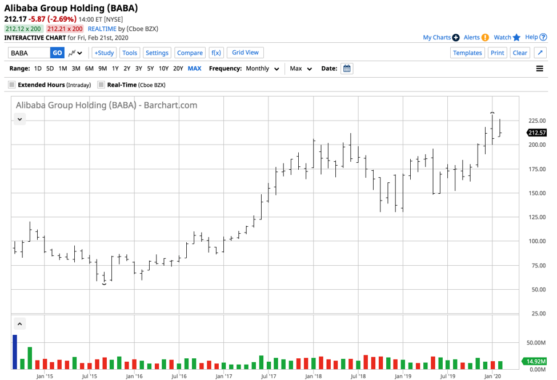This screenshot has height=380, width=557.
Task: Select the 3Y range
Action: pos(139,69)
